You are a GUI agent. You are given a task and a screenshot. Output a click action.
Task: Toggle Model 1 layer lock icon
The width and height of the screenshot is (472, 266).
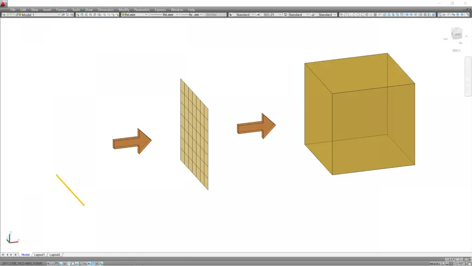click(17, 14)
